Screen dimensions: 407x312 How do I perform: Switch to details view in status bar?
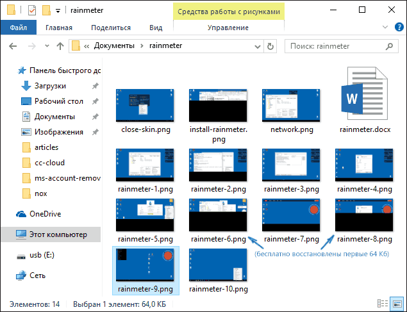(x=383, y=304)
